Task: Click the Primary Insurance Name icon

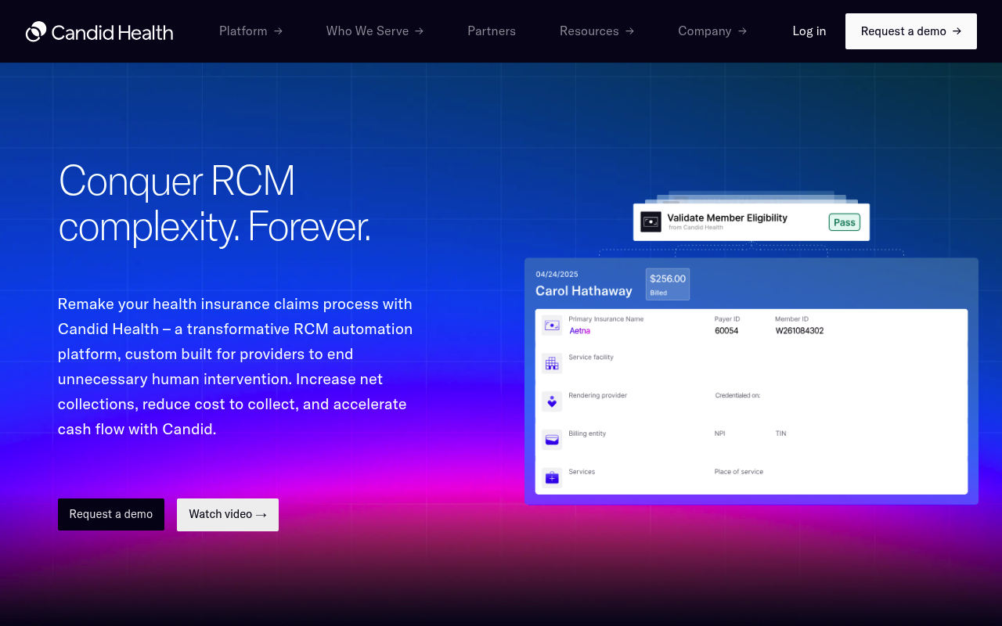Action: point(552,325)
